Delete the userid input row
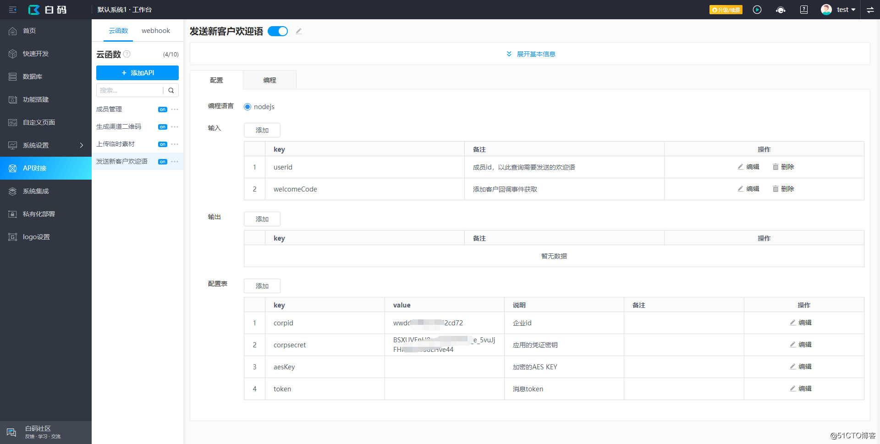This screenshot has width=880, height=444. 783,167
